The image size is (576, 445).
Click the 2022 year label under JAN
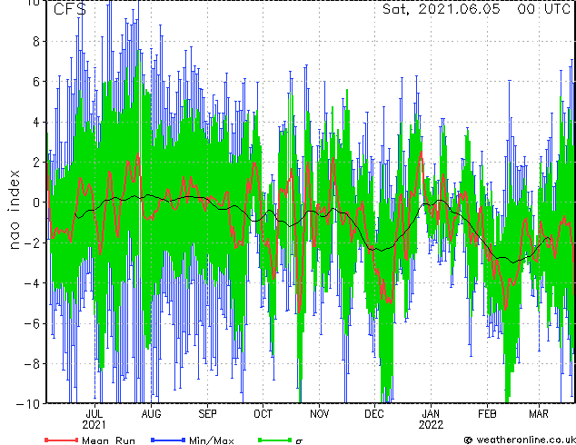click(x=431, y=425)
